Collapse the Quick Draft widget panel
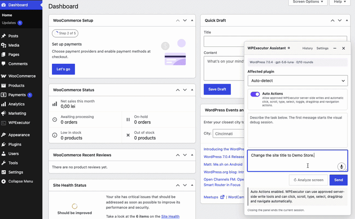Viewport: 355px width, 219px height. 347,20
